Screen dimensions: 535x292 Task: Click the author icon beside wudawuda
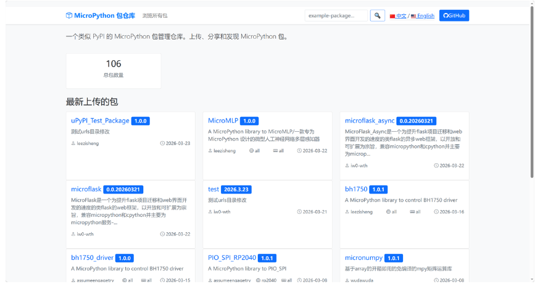[x=347, y=280]
